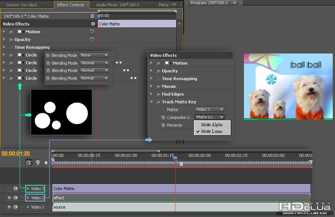Screen dimensions: 335x217
Task: Click the show/hide timeline view button
Action: tap(92, 16)
